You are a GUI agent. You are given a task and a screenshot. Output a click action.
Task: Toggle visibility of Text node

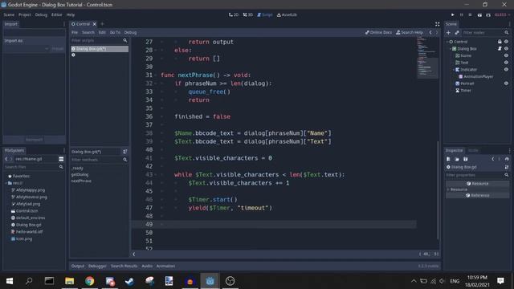coord(506,63)
